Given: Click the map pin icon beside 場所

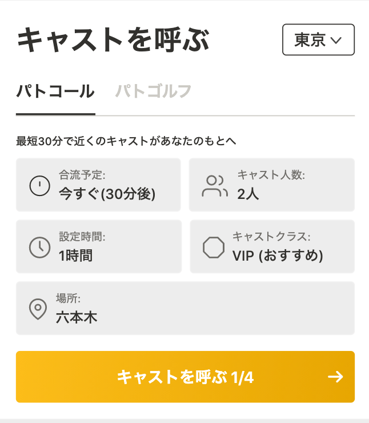Looking at the screenshot, I should click(x=38, y=309).
